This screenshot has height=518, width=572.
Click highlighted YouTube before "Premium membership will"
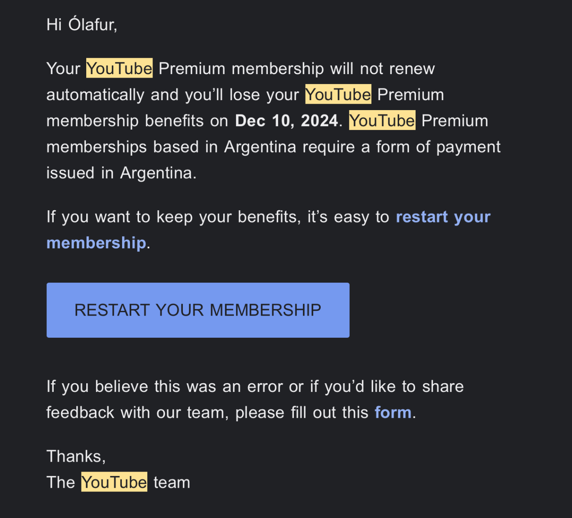pos(119,68)
